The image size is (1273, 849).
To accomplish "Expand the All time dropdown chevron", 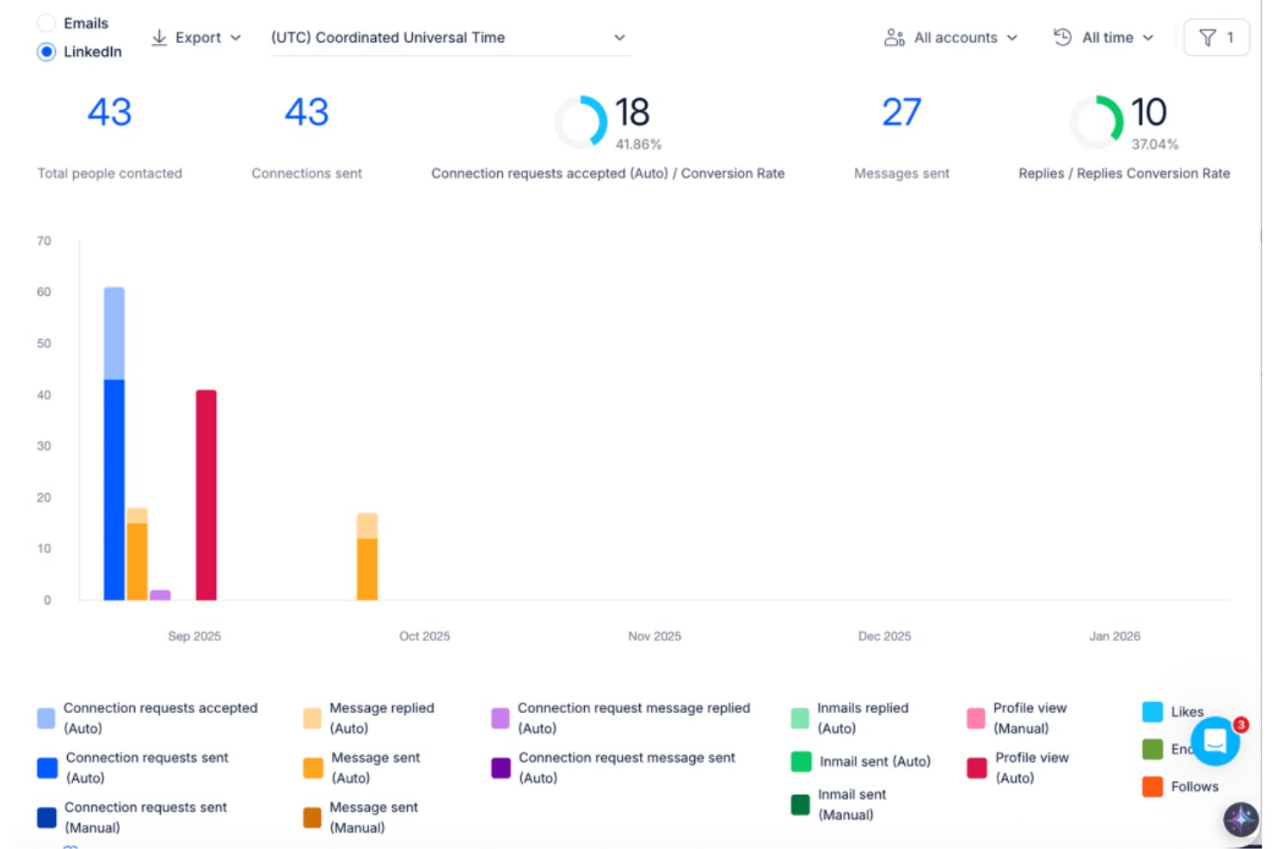I will click(x=1148, y=38).
